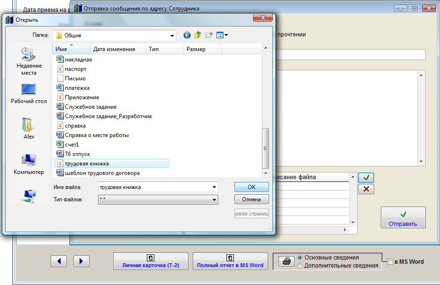The height and width of the screenshot is (285, 440).
Task: Select the document Служебное задание
Action: [x=86, y=107]
